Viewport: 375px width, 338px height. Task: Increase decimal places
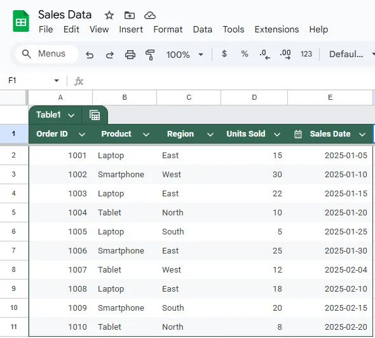click(x=285, y=54)
